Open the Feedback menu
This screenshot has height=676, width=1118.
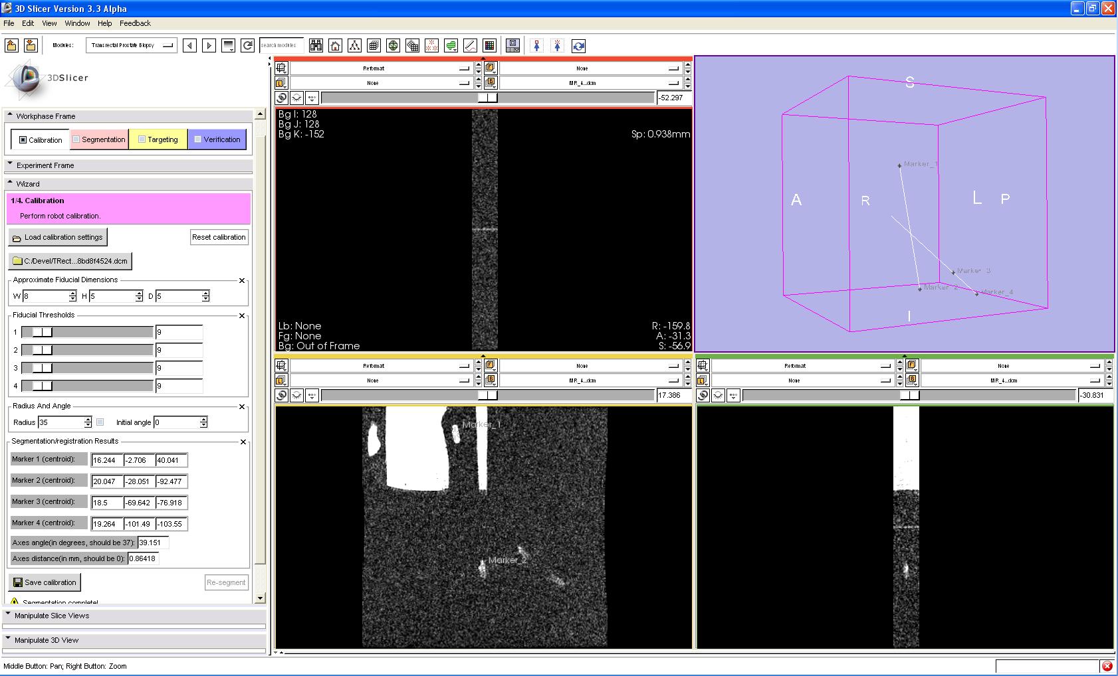click(135, 23)
